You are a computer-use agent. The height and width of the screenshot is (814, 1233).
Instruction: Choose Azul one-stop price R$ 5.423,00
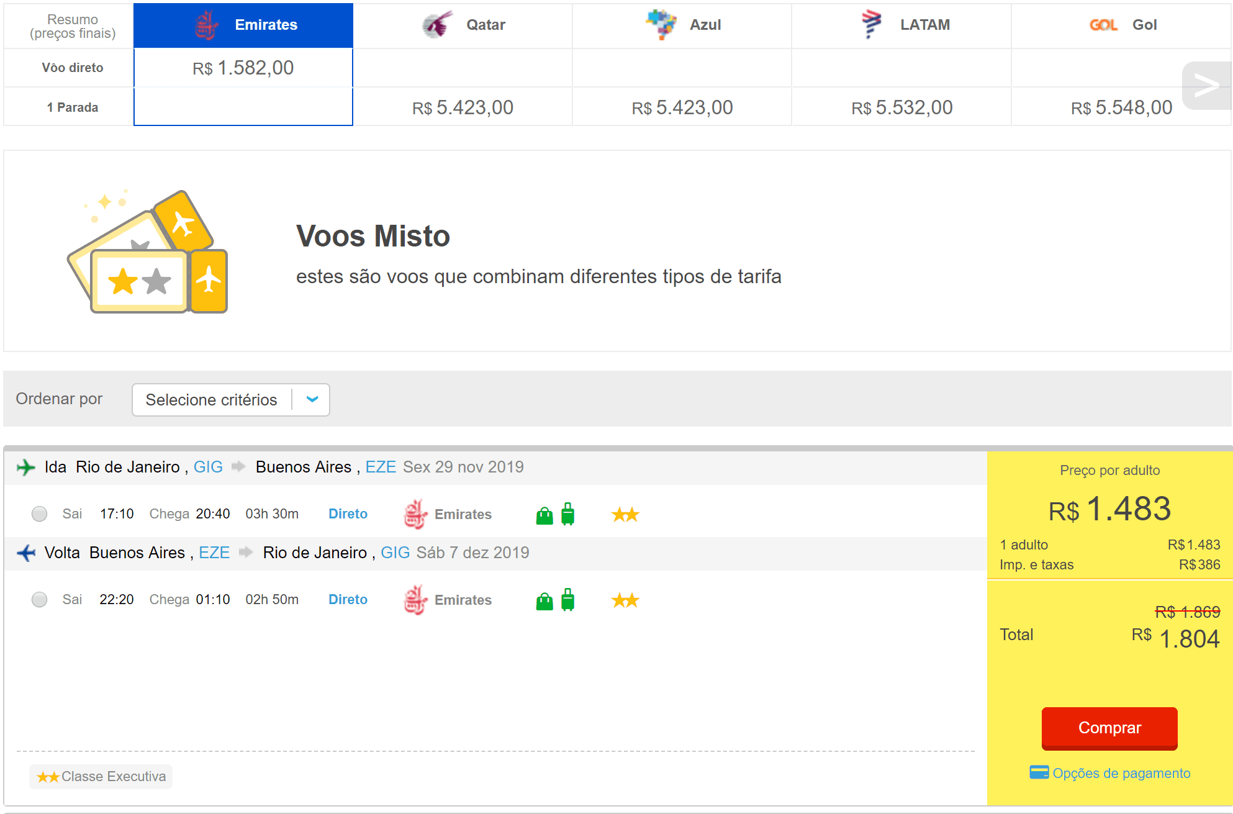point(682,107)
